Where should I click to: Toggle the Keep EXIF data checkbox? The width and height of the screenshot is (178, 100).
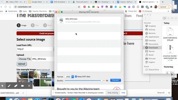(x=76, y=77)
